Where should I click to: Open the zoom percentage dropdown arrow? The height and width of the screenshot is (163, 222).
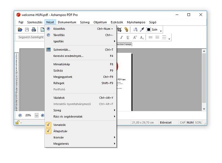[x=36, y=115]
